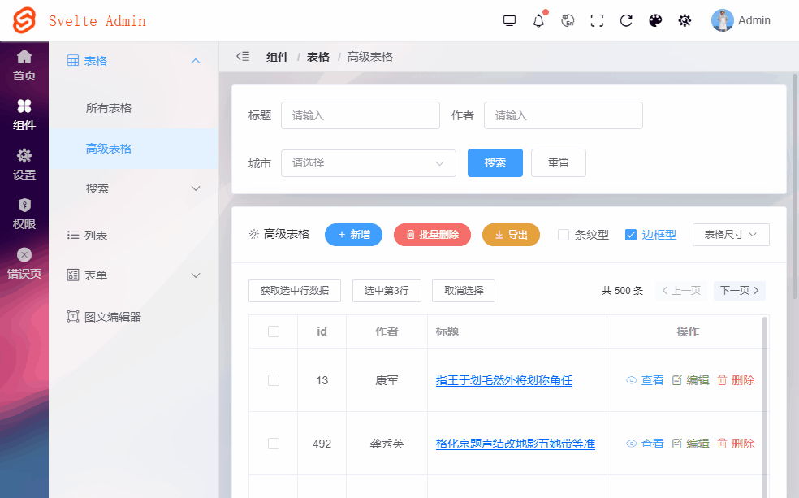This screenshot has height=498, width=799.
Task: Enable the 条纹型 checkbox
Action: click(x=564, y=235)
